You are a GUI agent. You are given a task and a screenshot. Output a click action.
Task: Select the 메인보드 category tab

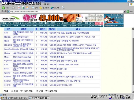16,23
